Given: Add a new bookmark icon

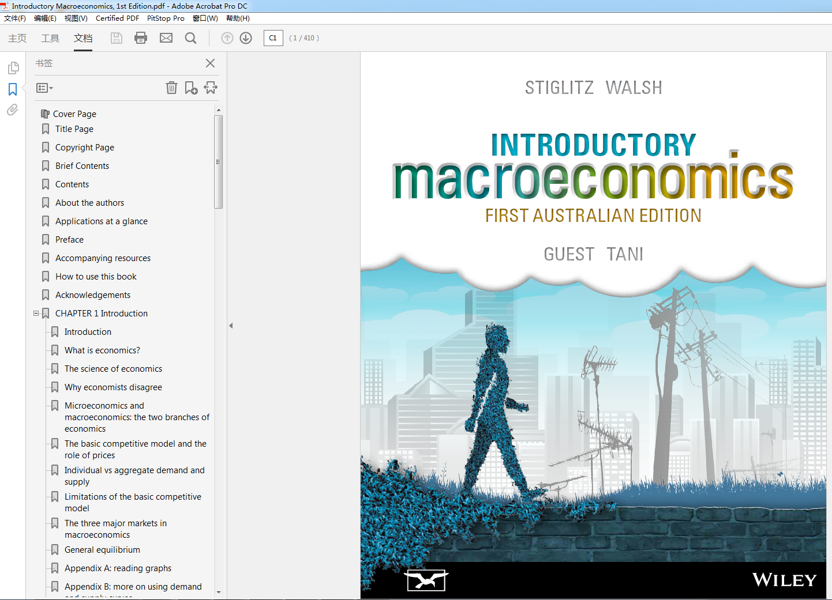Looking at the screenshot, I should [191, 88].
